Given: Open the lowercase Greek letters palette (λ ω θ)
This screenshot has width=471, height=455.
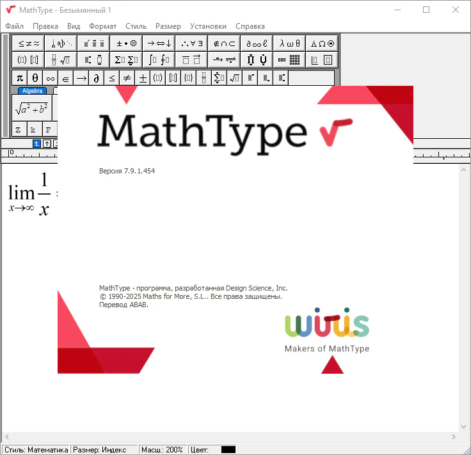Looking at the screenshot, I should [x=290, y=44].
